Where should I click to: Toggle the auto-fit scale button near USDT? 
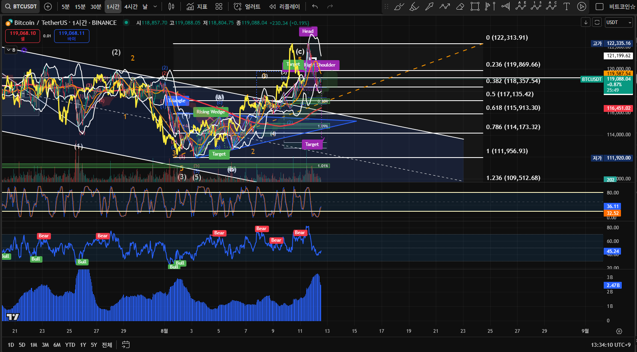pos(597,22)
